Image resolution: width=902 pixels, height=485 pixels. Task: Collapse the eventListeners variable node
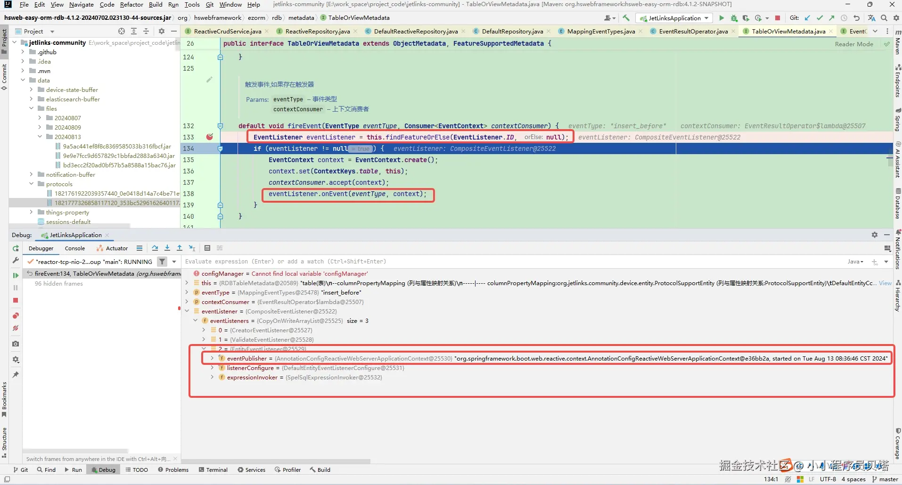coord(196,321)
